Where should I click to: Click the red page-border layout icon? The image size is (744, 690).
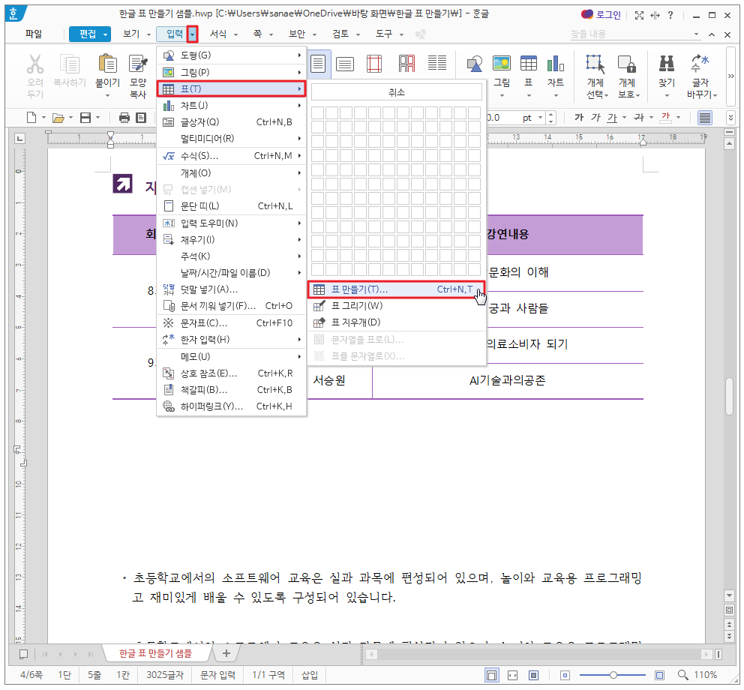(x=374, y=64)
